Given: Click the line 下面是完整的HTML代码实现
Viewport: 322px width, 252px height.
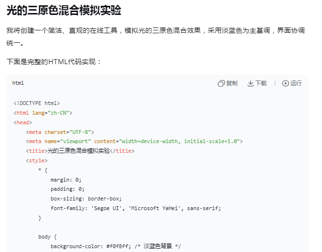Looking at the screenshot, I should [54, 62].
